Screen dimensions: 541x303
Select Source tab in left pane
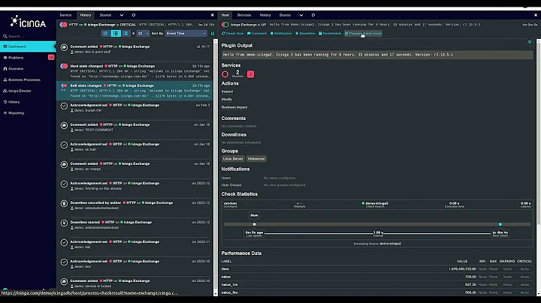click(105, 15)
